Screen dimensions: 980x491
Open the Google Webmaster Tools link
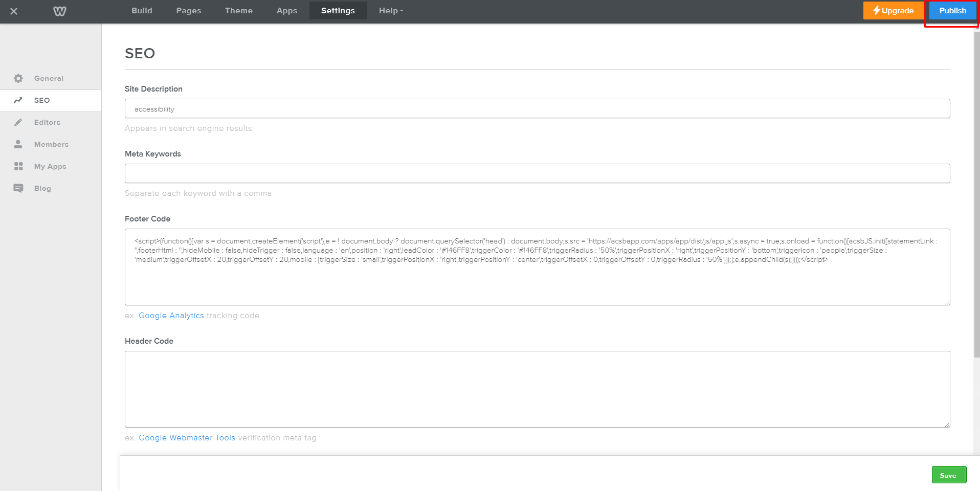pyautogui.click(x=187, y=438)
